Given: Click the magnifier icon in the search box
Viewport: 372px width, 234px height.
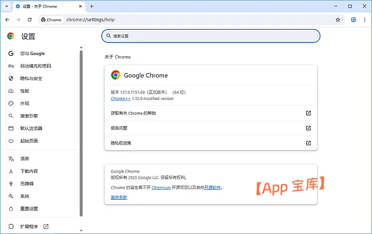Looking at the screenshot, I should (x=109, y=36).
